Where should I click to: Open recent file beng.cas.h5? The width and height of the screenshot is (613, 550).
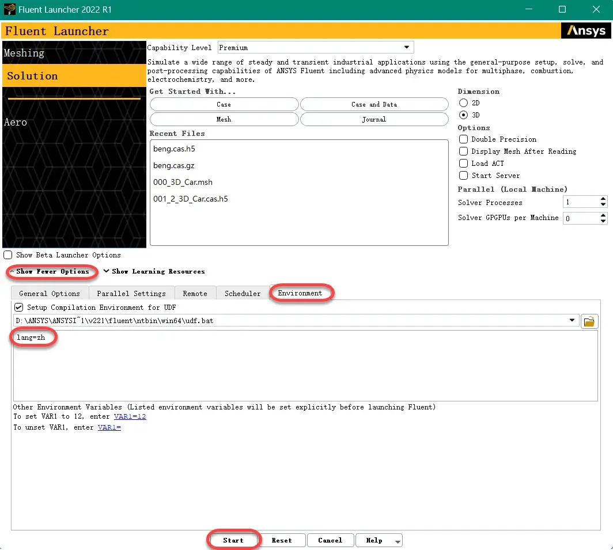click(x=174, y=149)
